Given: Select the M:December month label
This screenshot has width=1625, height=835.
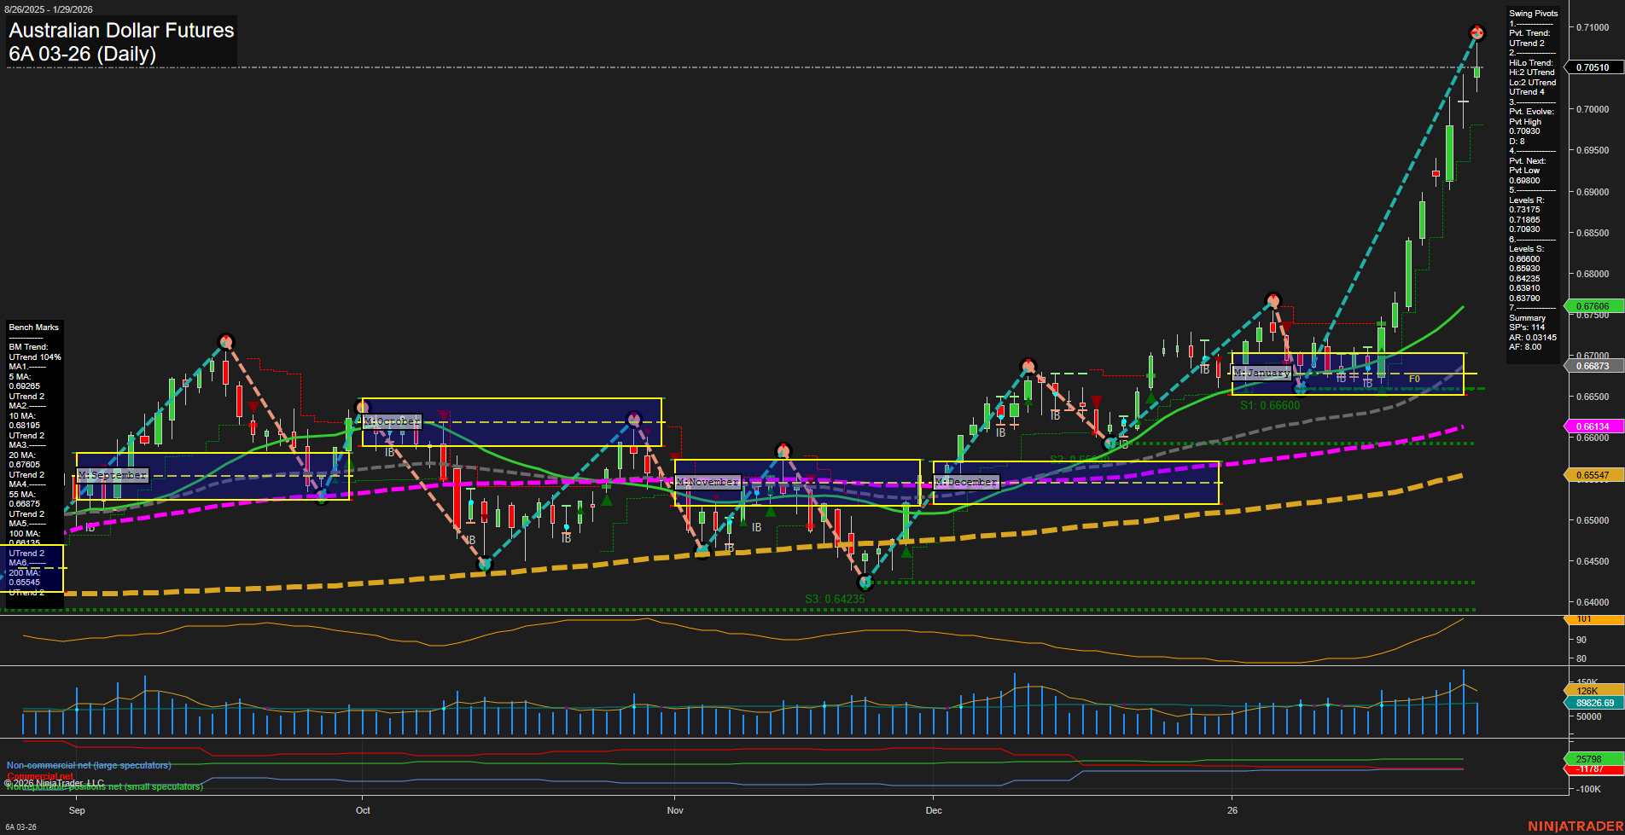Looking at the screenshot, I should coord(965,481).
